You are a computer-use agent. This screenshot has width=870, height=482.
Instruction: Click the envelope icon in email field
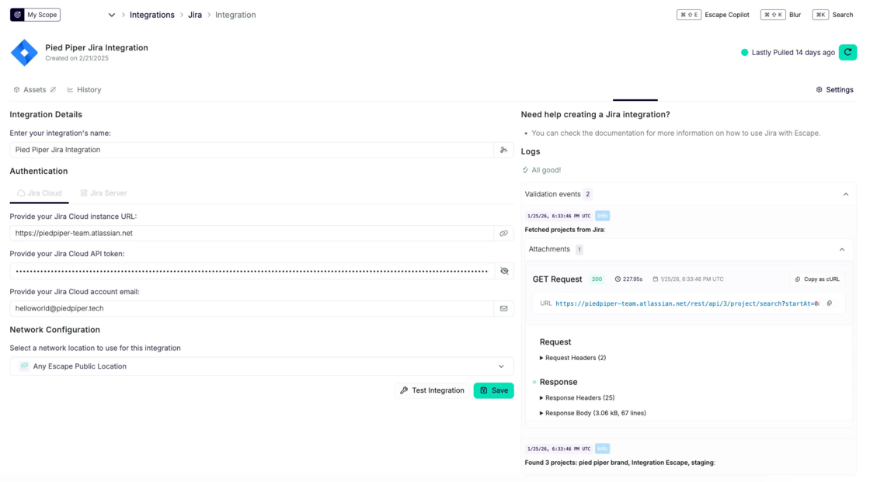pos(504,308)
